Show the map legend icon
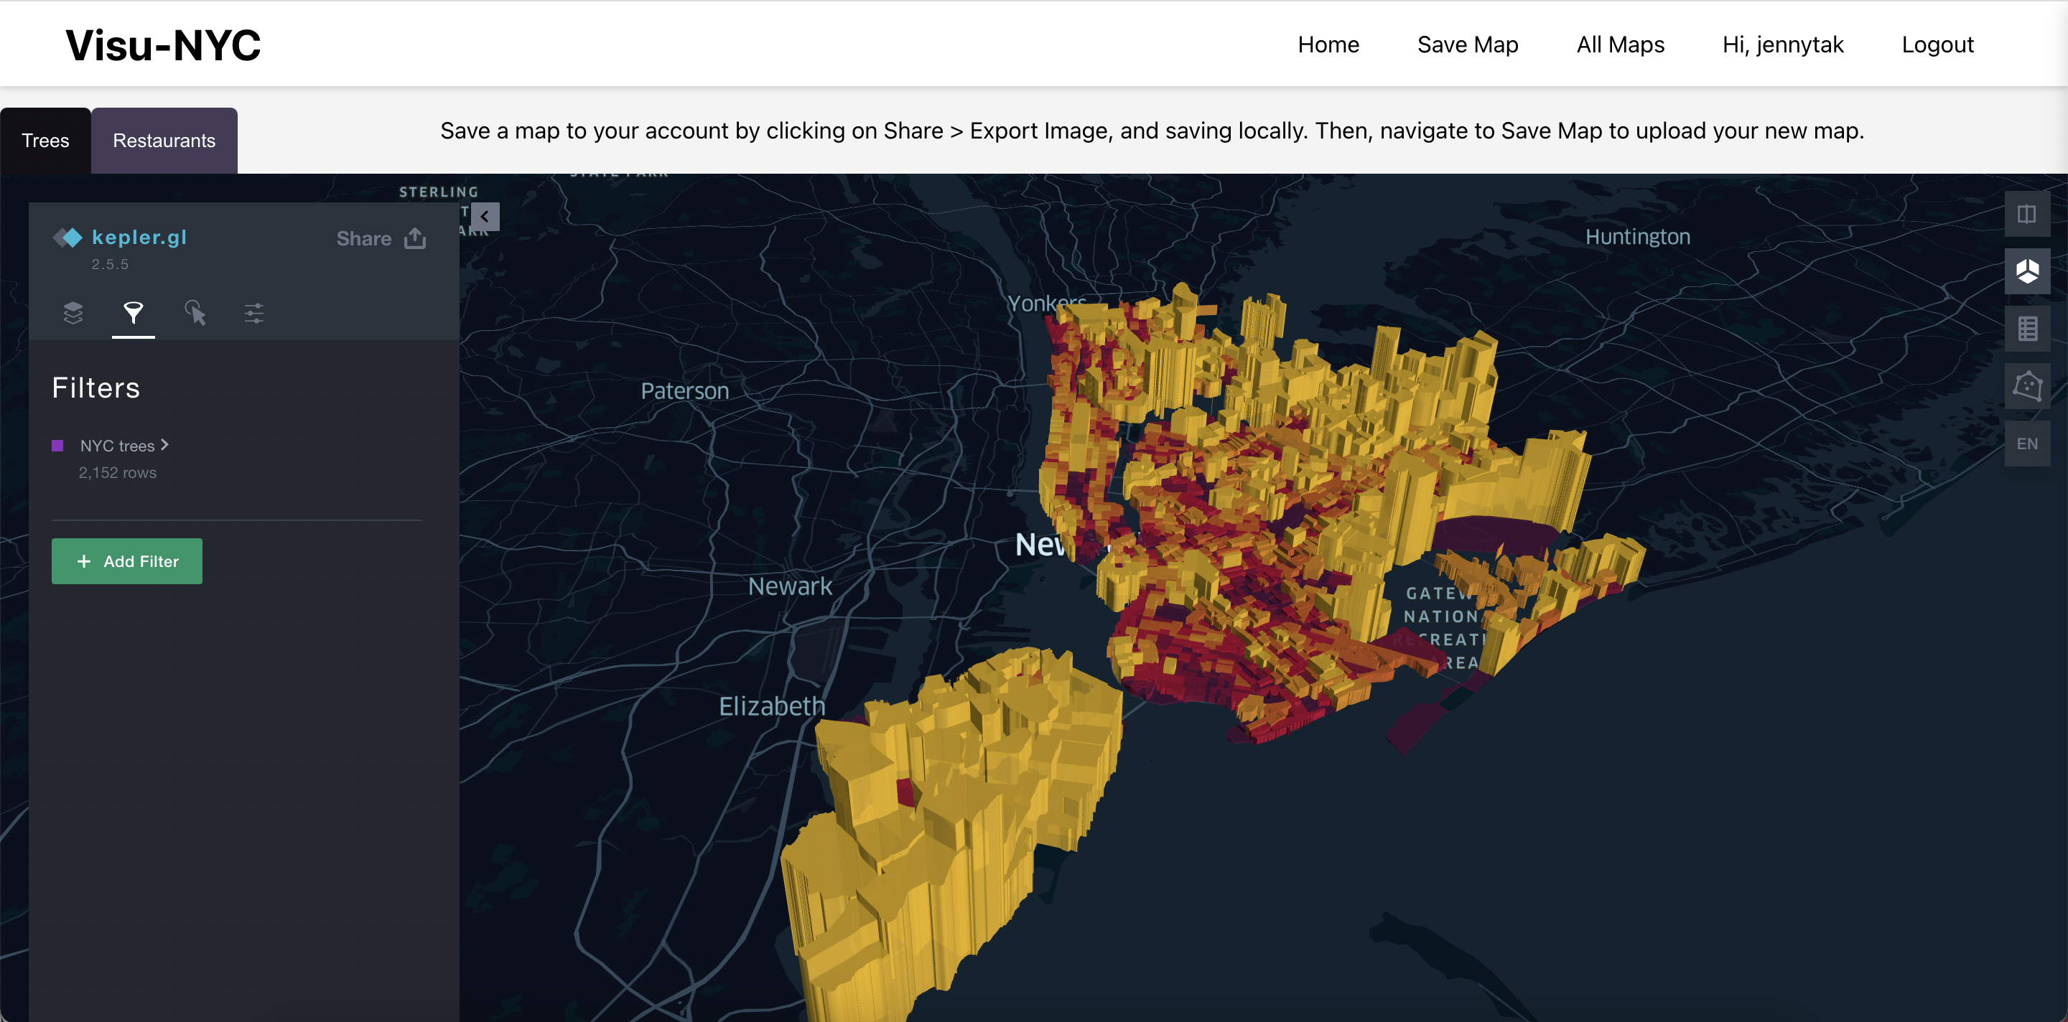Image resolution: width=2068 pixels, height=1022 pixels. coord(2026,329)
